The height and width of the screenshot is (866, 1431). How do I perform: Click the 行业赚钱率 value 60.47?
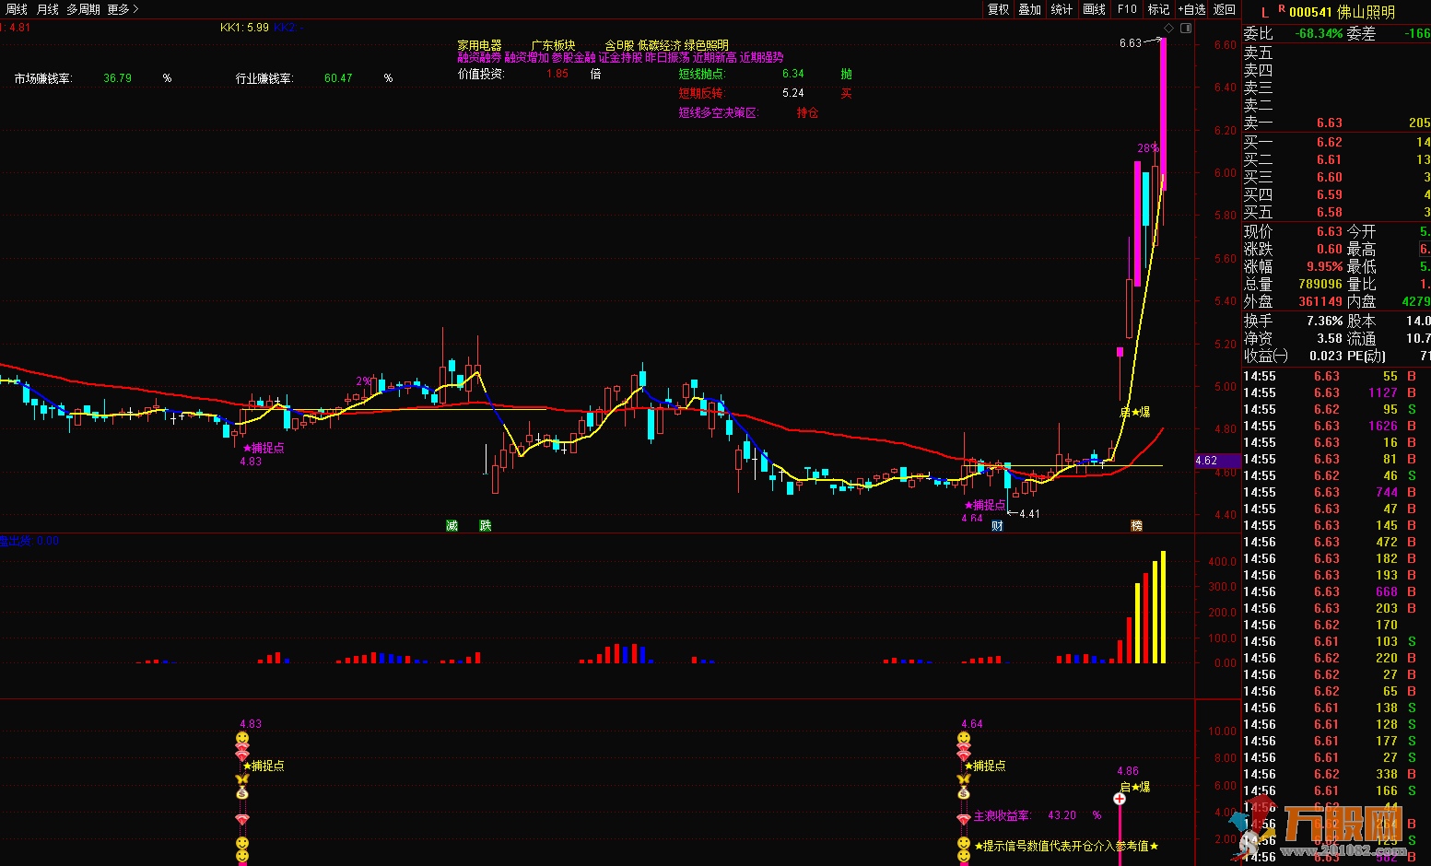pyautogui.click(x=338, y=78)
